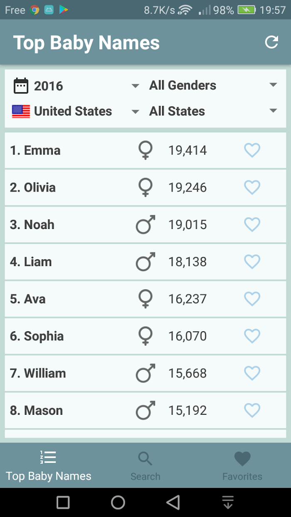Tap the Android back triangle button
The height and width of the screenshot is (517, 291).
click(x=173, y=502)
